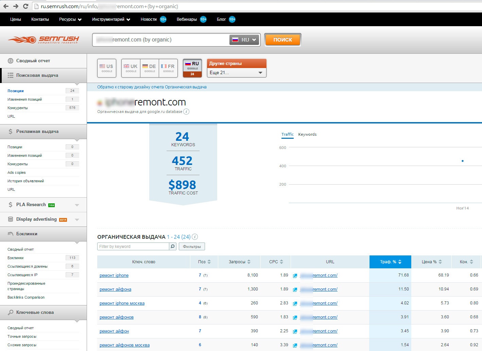Open external link icon for ремонт iphone москва row
The image size is (482, 351).
pos(295,304)
